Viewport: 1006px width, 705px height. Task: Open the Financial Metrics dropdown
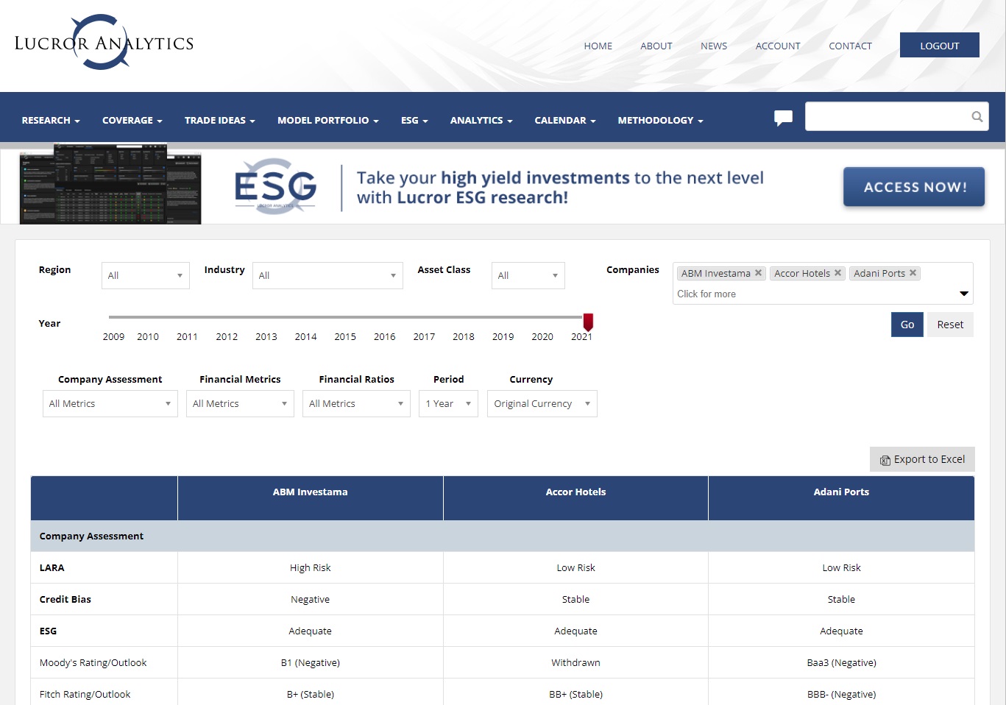pyautogui.click(x=240, y=403)
